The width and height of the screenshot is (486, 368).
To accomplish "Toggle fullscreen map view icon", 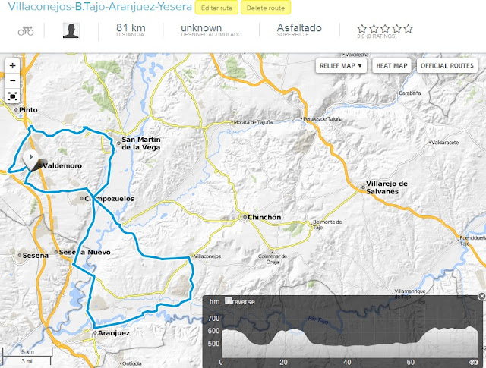I will coord(13,96).
